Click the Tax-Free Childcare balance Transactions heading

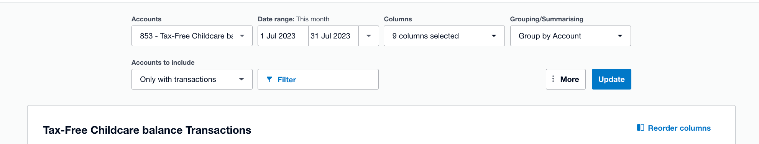click(147, 130)
